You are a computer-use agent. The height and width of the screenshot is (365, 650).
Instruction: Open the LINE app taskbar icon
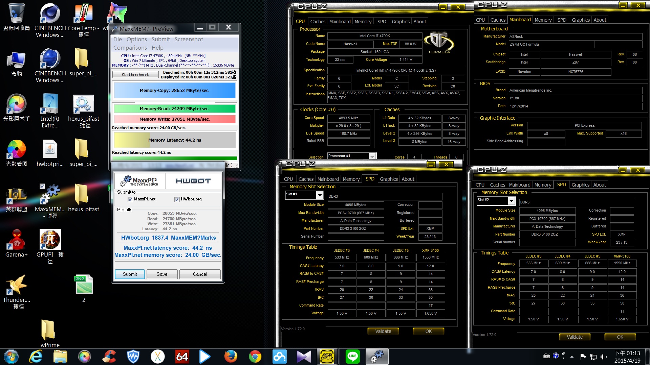coord(352,357)
